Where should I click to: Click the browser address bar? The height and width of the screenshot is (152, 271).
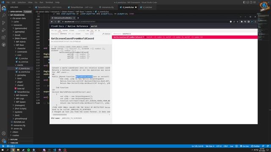click(145, 22)
